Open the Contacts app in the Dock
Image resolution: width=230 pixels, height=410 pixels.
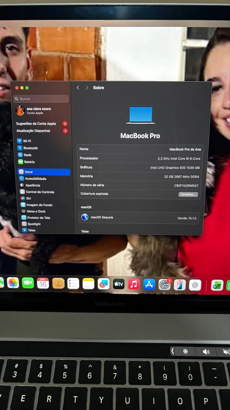pos(58,283)
